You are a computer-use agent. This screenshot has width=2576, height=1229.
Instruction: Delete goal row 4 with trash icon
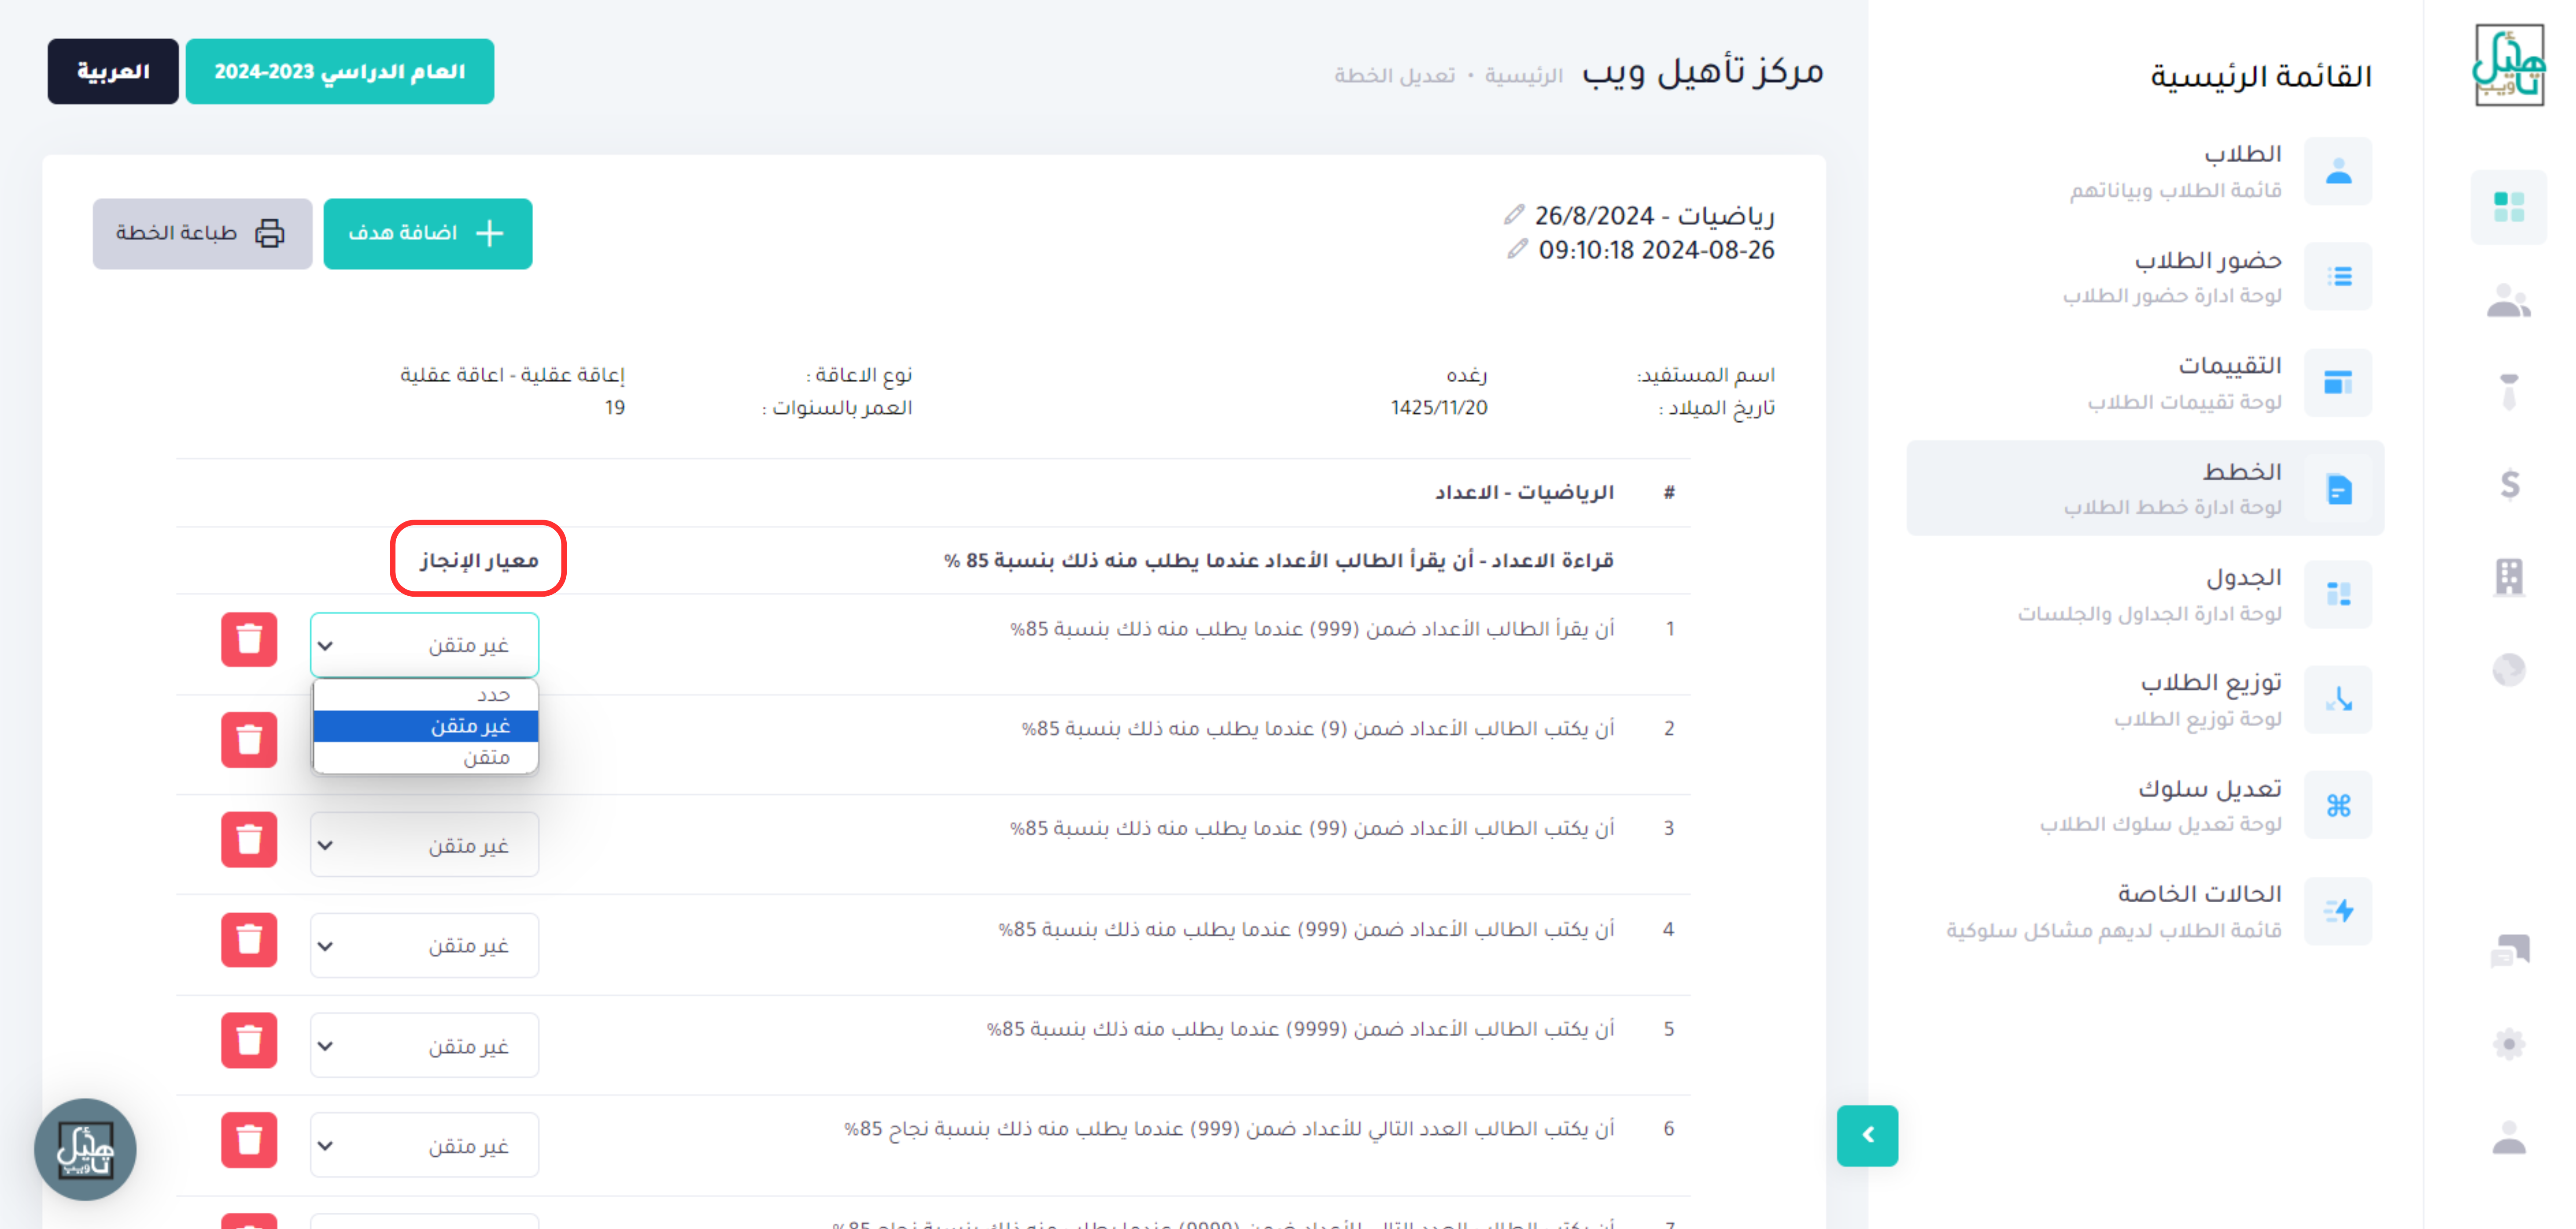pyautogui.click(x=249, y=940)
